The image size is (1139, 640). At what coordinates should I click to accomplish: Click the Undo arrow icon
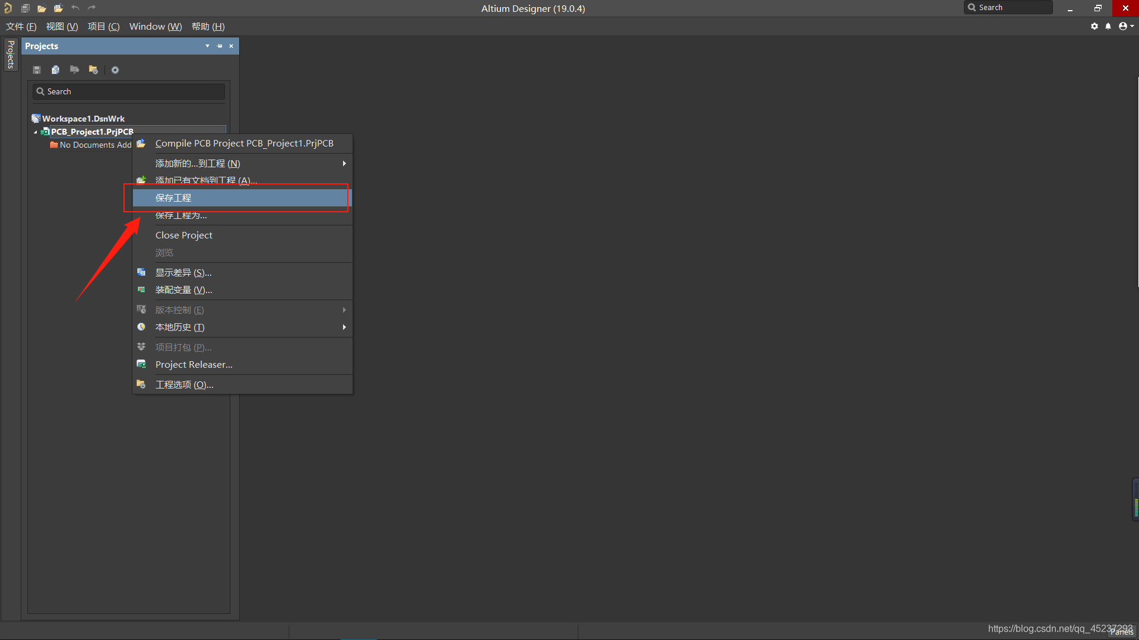tap(75, 8)
